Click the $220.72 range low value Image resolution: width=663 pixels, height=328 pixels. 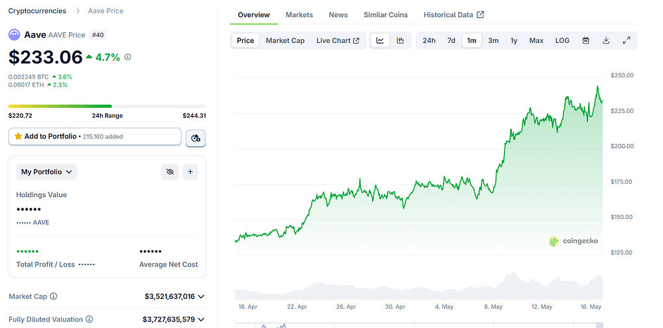(x=21, y=116)
